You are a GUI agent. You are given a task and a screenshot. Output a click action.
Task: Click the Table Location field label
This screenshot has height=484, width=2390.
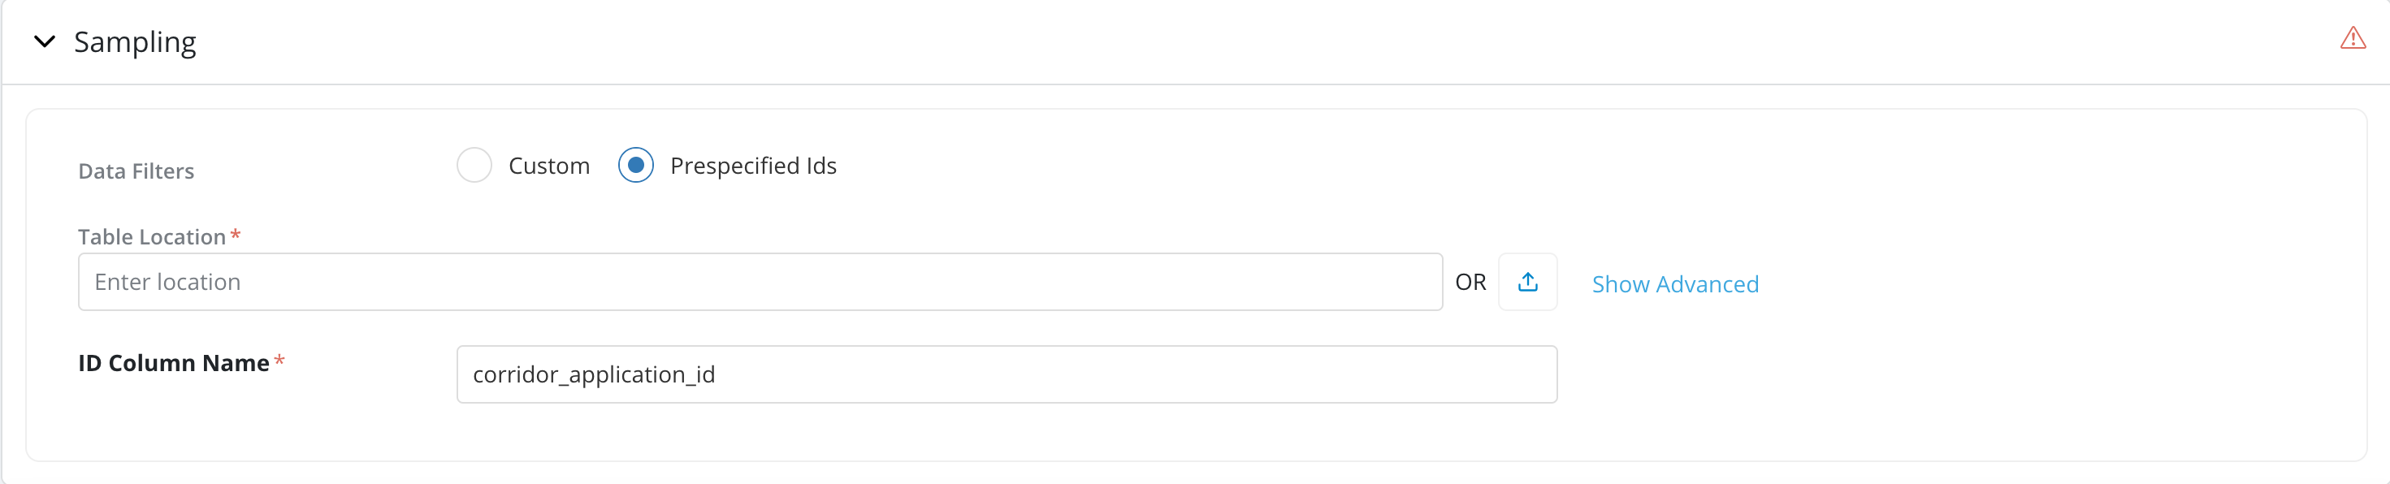point(151,237)
